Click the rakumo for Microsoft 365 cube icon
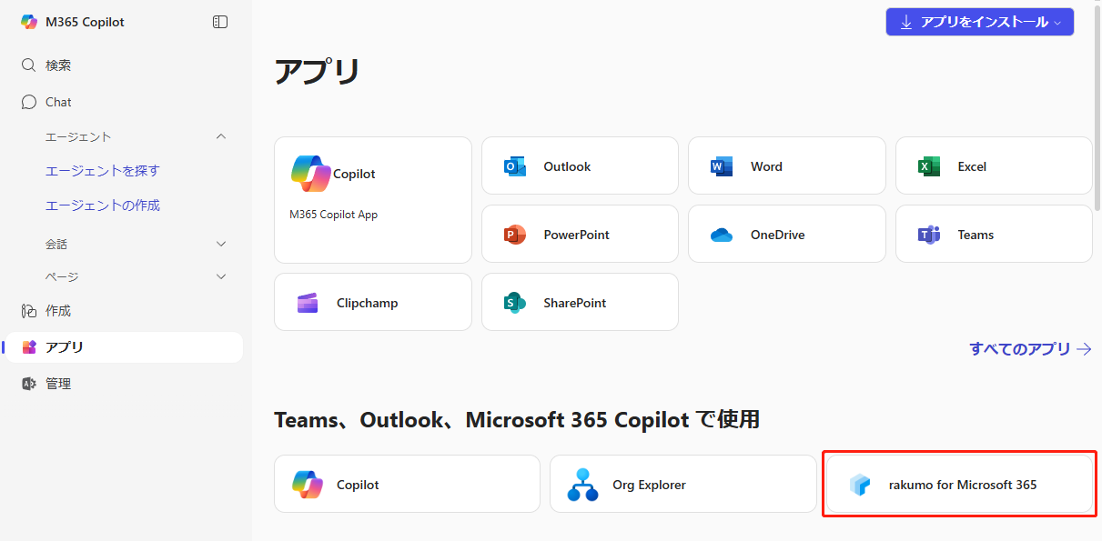 [x=860, y=485]
